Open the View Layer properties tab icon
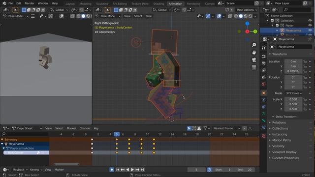Image resolution: width=315 pixels, height=177 pixels. (x=264, y=70)
